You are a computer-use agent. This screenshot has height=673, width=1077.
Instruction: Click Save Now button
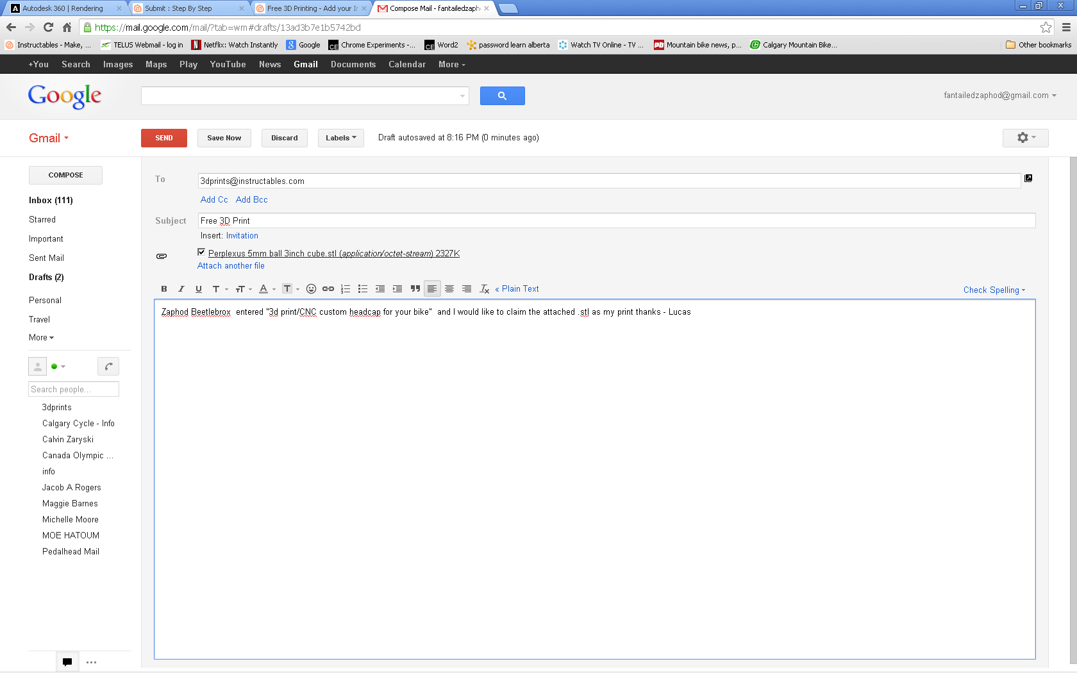224,138
